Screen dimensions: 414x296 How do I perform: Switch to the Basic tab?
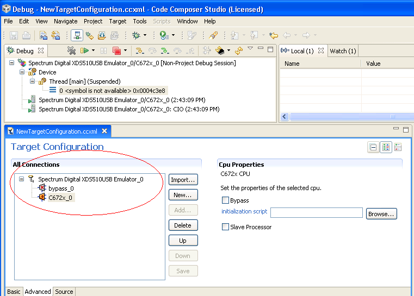[14, 292]
